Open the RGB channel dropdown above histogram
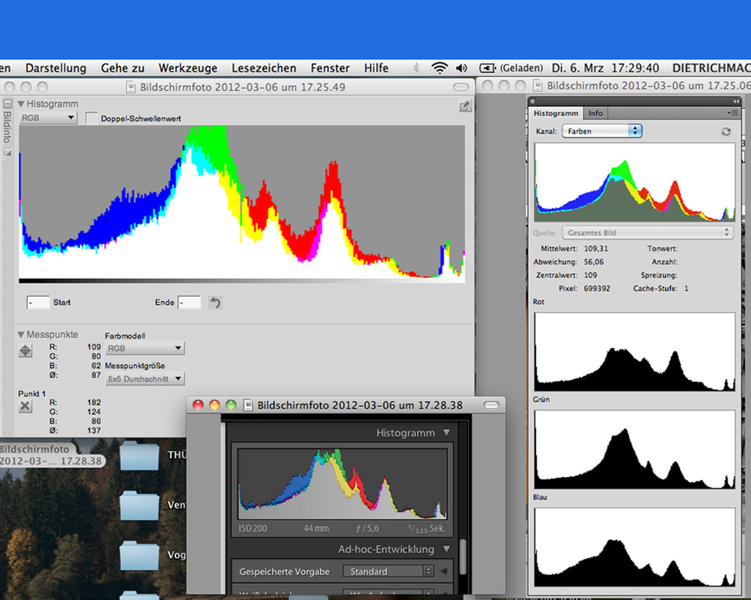 (48, 118)
